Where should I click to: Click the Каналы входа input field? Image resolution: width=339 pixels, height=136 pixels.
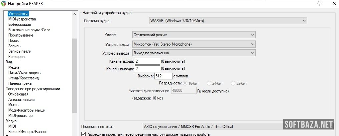(147, 61)
